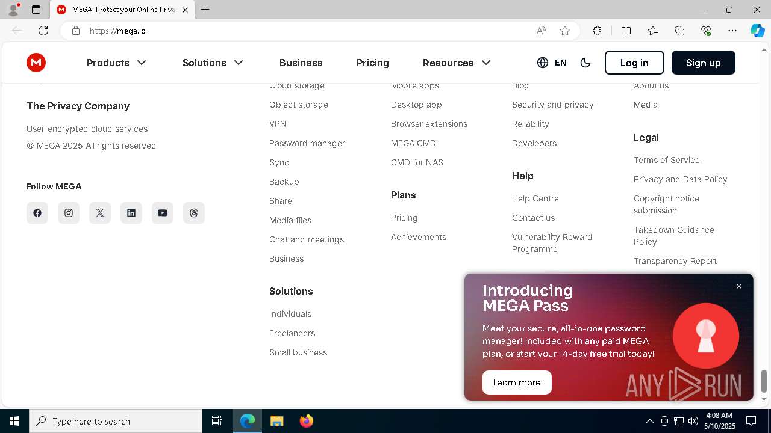Image resolution: width=771 pixels, height=433 pixels.
Task: Open Vulnerability Reward Programme link
Action: 552,243
